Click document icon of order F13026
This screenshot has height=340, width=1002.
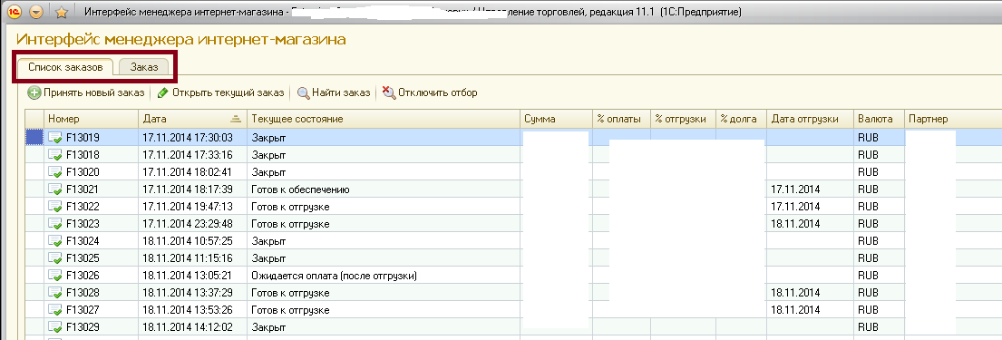(55, 276)
